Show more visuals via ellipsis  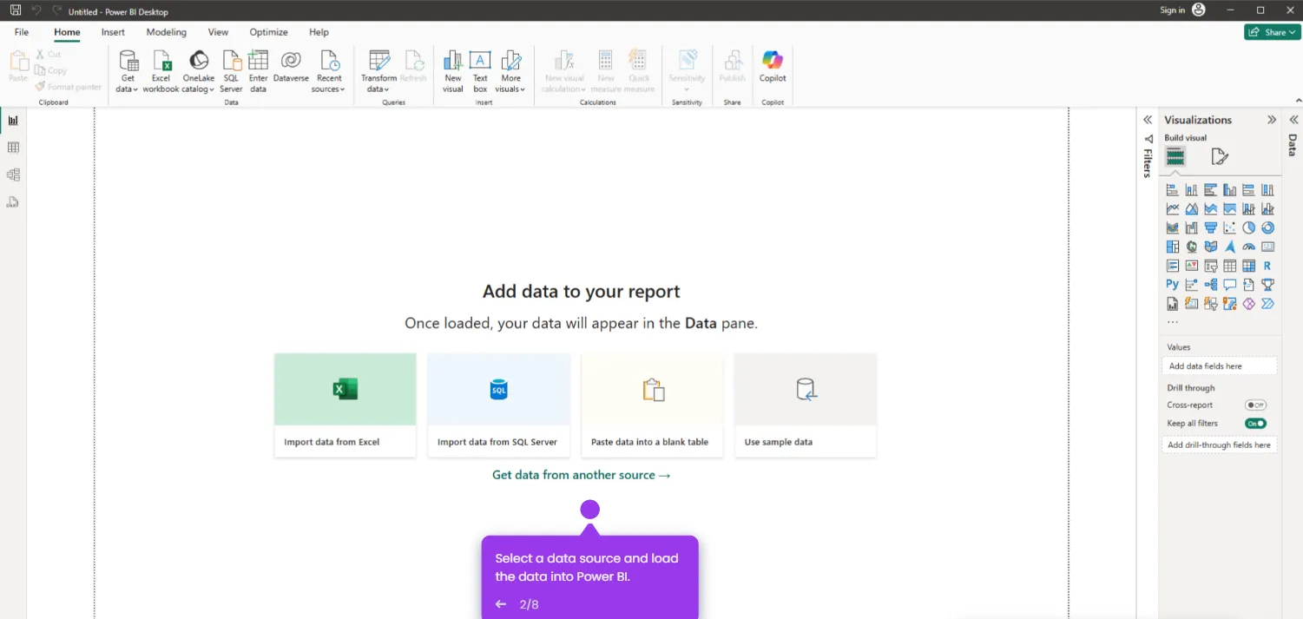coord(1173,322)
